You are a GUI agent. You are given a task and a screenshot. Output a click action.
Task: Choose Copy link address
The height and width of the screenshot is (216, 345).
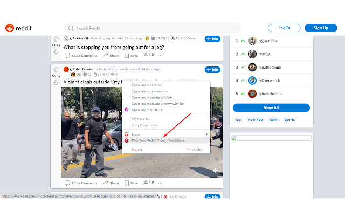(x=166, y=125)
